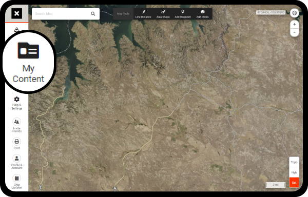Viewport: 308px width, 197px height.
Task: Close the sidebar with the X button
Action: (17, 13)
